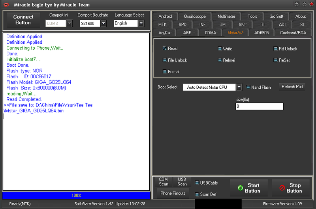Screen dimensions: 316x209
Task: Select the MTK tab
Action: tap(162, 24)
